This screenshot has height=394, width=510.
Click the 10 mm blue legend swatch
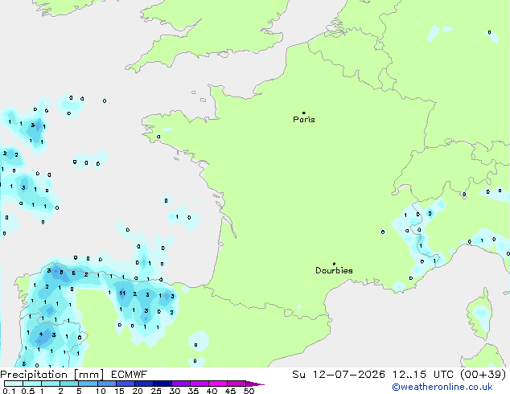pyautogui.click(x=107, y=384)
